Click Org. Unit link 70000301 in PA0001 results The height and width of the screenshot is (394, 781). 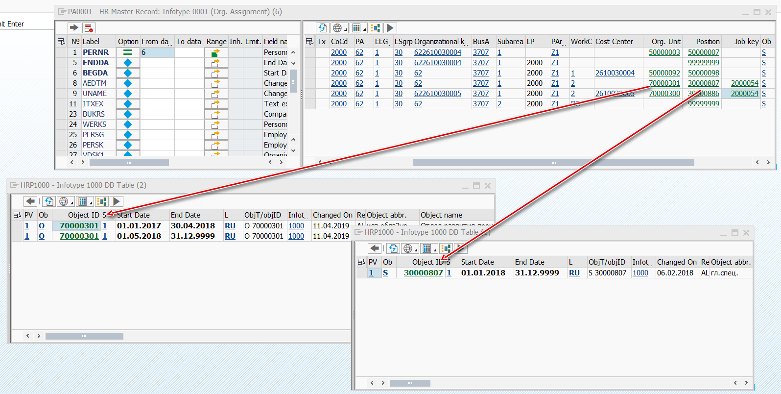coord(664,83)
